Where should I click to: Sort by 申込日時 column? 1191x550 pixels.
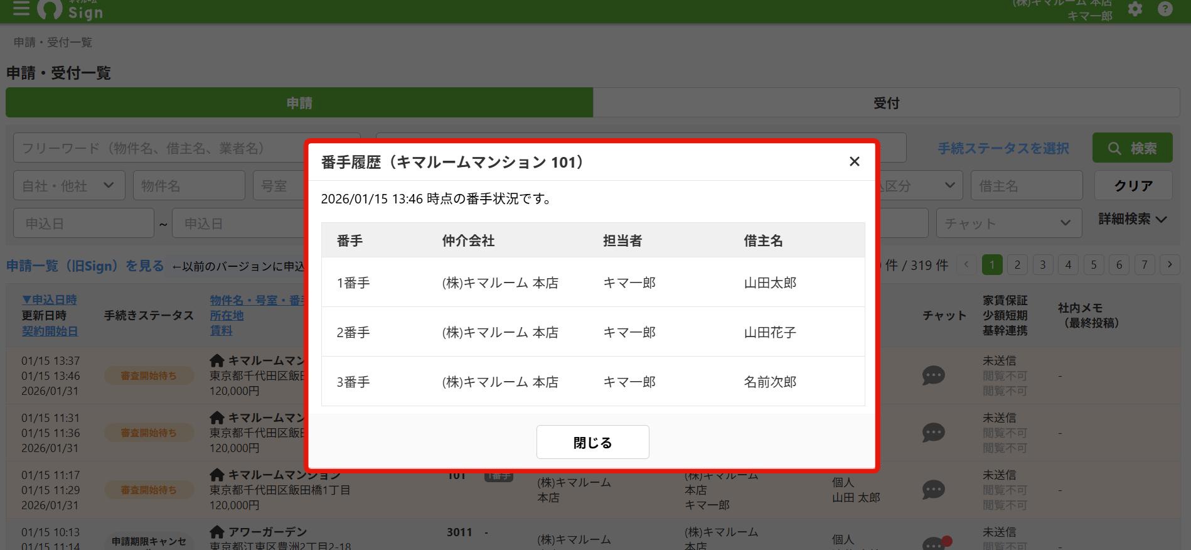click(x=49, y=300)
